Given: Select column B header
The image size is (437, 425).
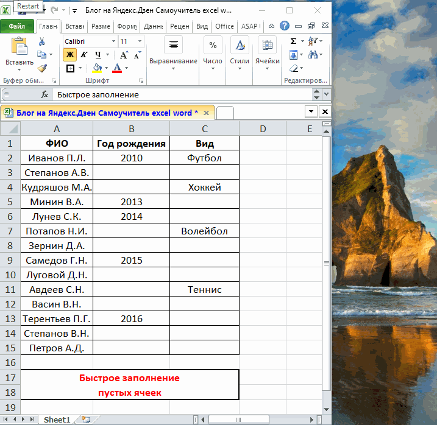Looking at the screenshot, I should point(131,128).
